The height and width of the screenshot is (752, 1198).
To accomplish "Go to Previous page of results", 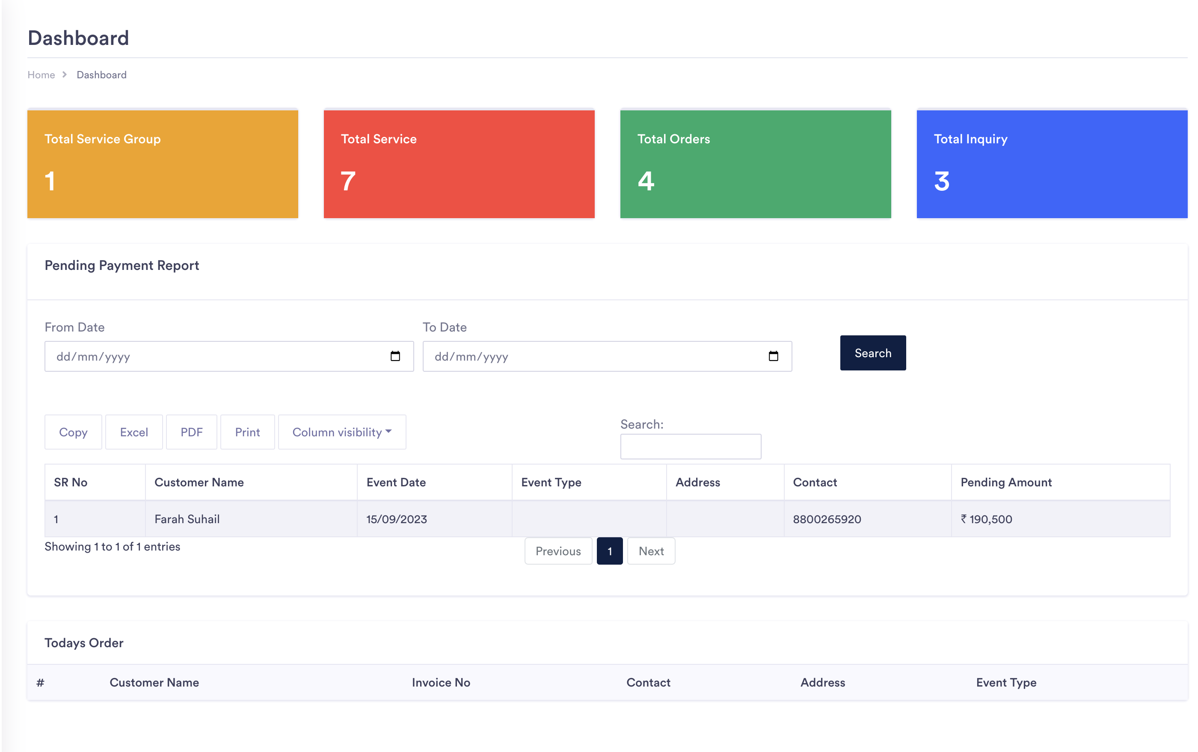I will pos(558,551).
